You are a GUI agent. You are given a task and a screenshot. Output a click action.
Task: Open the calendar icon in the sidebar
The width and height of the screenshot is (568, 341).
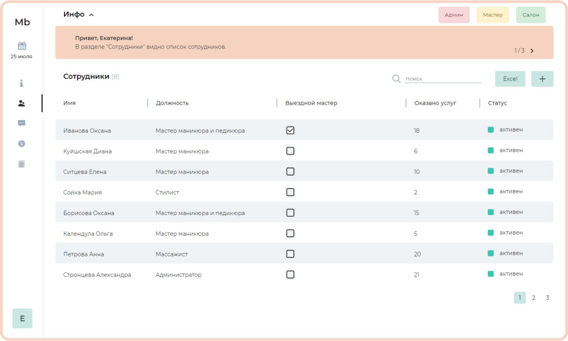coord(22,46)
